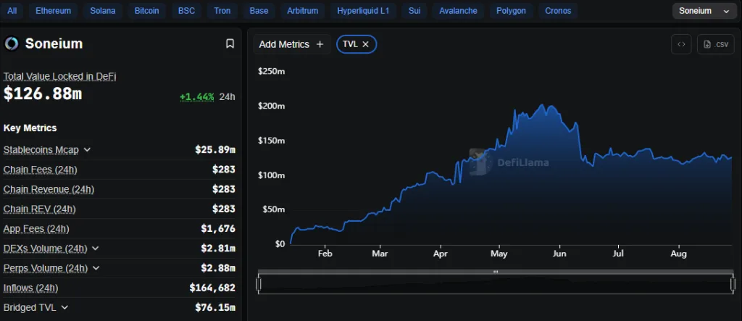Switch to Cronos chain

coord(558,10)
